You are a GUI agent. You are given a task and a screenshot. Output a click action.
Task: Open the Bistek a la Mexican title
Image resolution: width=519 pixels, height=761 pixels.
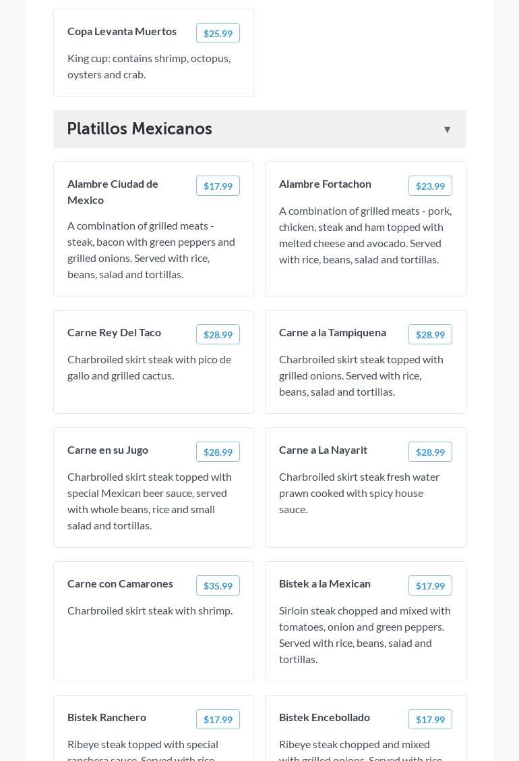pos(325,583)
